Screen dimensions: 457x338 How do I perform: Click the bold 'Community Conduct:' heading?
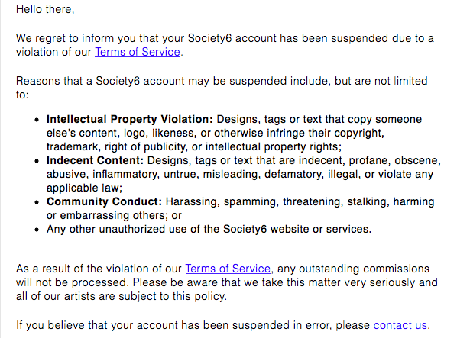coord(104,201)
